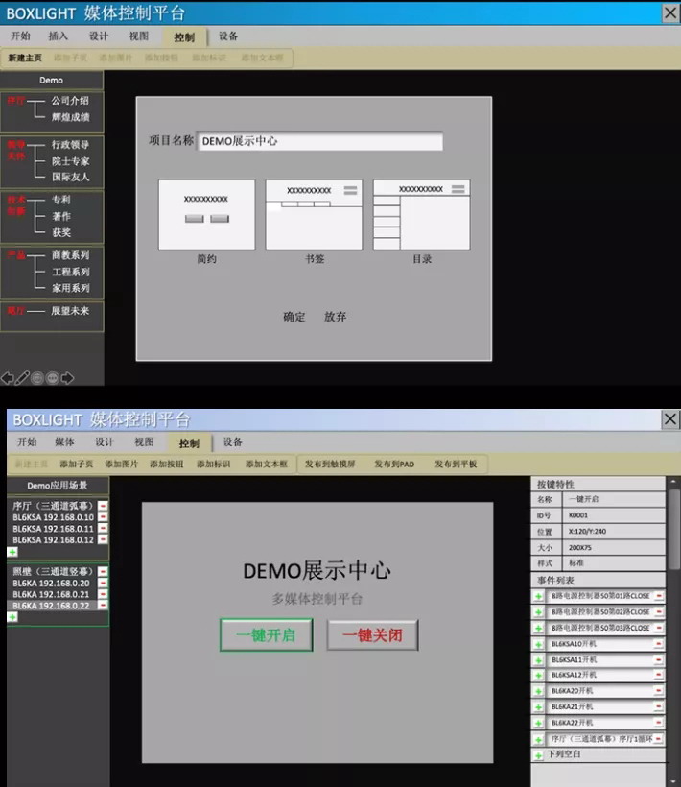Click green plus under BL6KSA 192.168.0.12

[12, 551]
